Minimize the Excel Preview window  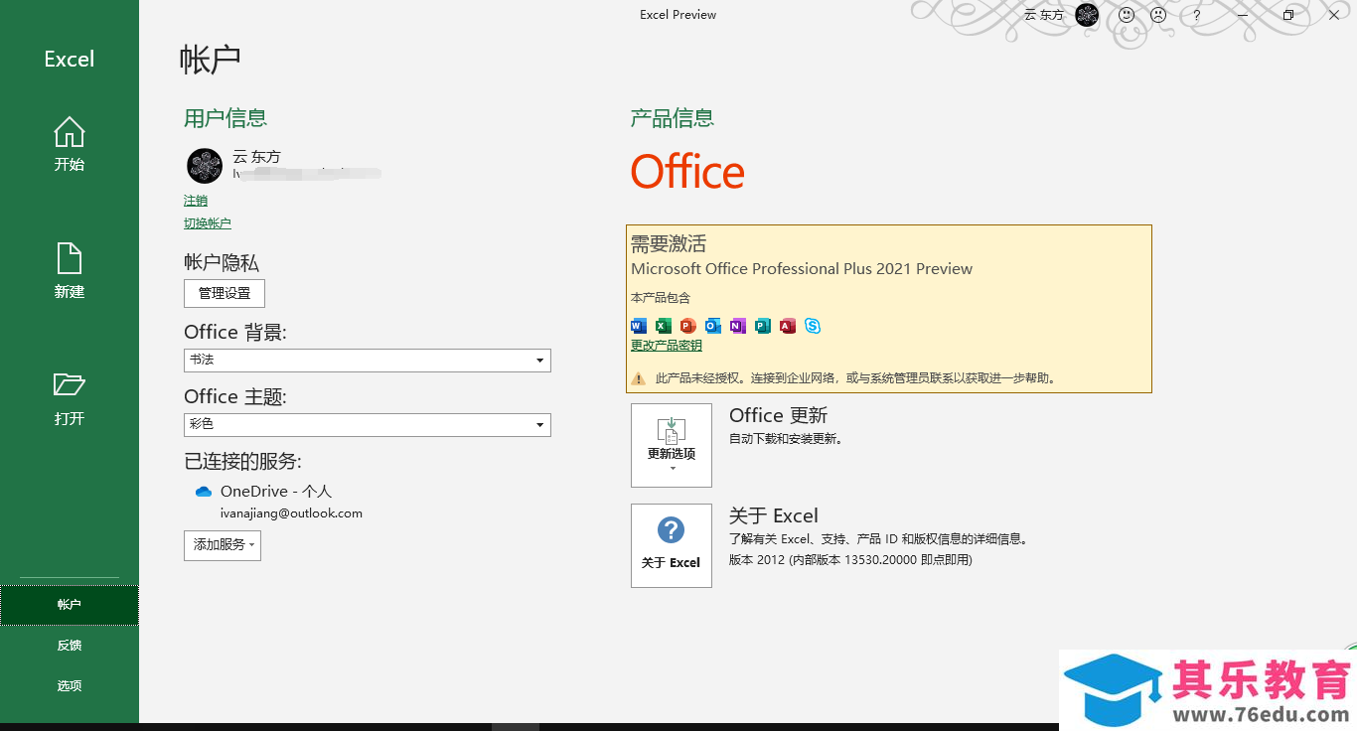[x=1243, y=15]
